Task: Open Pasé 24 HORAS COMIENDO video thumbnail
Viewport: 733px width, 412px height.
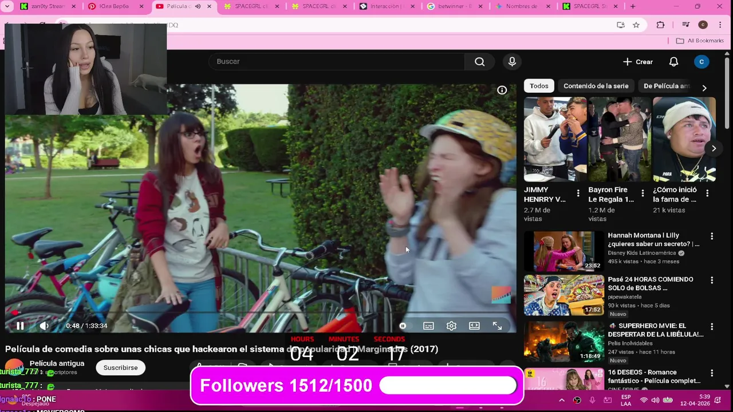Action: (x=564, y=295)
